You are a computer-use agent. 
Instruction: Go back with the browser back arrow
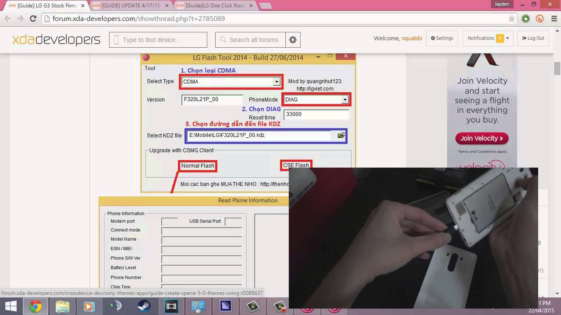pyautogui.click(x=7, y=19)
